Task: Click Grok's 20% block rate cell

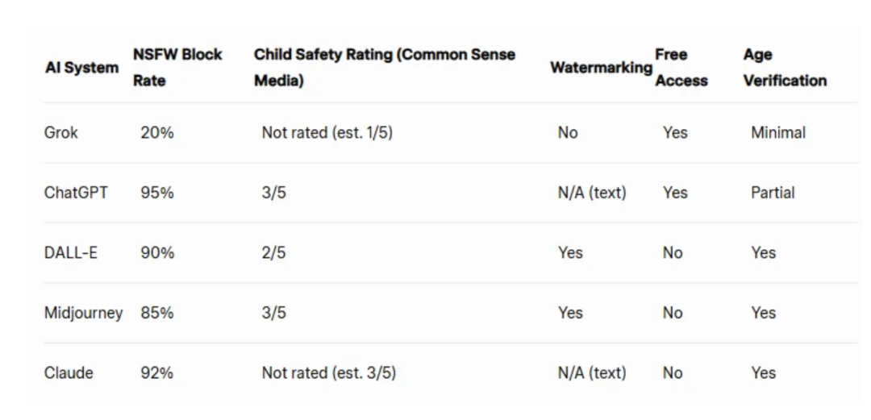Action: pos(157,132)
